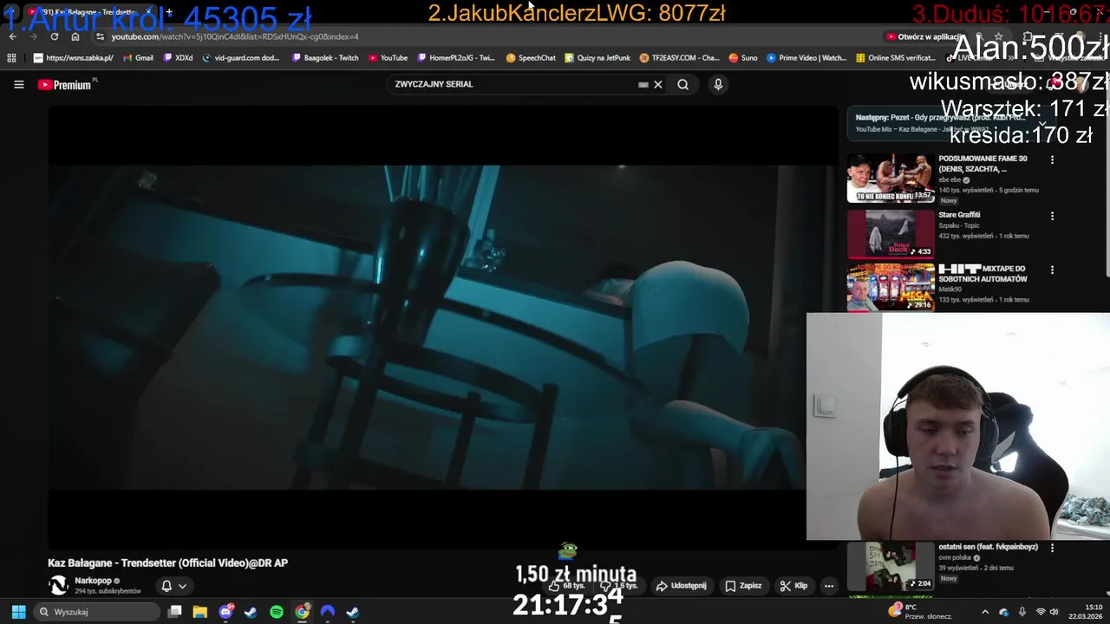This screenshot has height=624, width=1110.
Task: Open the Prime Video bookmark
Action: pos(806,58)
